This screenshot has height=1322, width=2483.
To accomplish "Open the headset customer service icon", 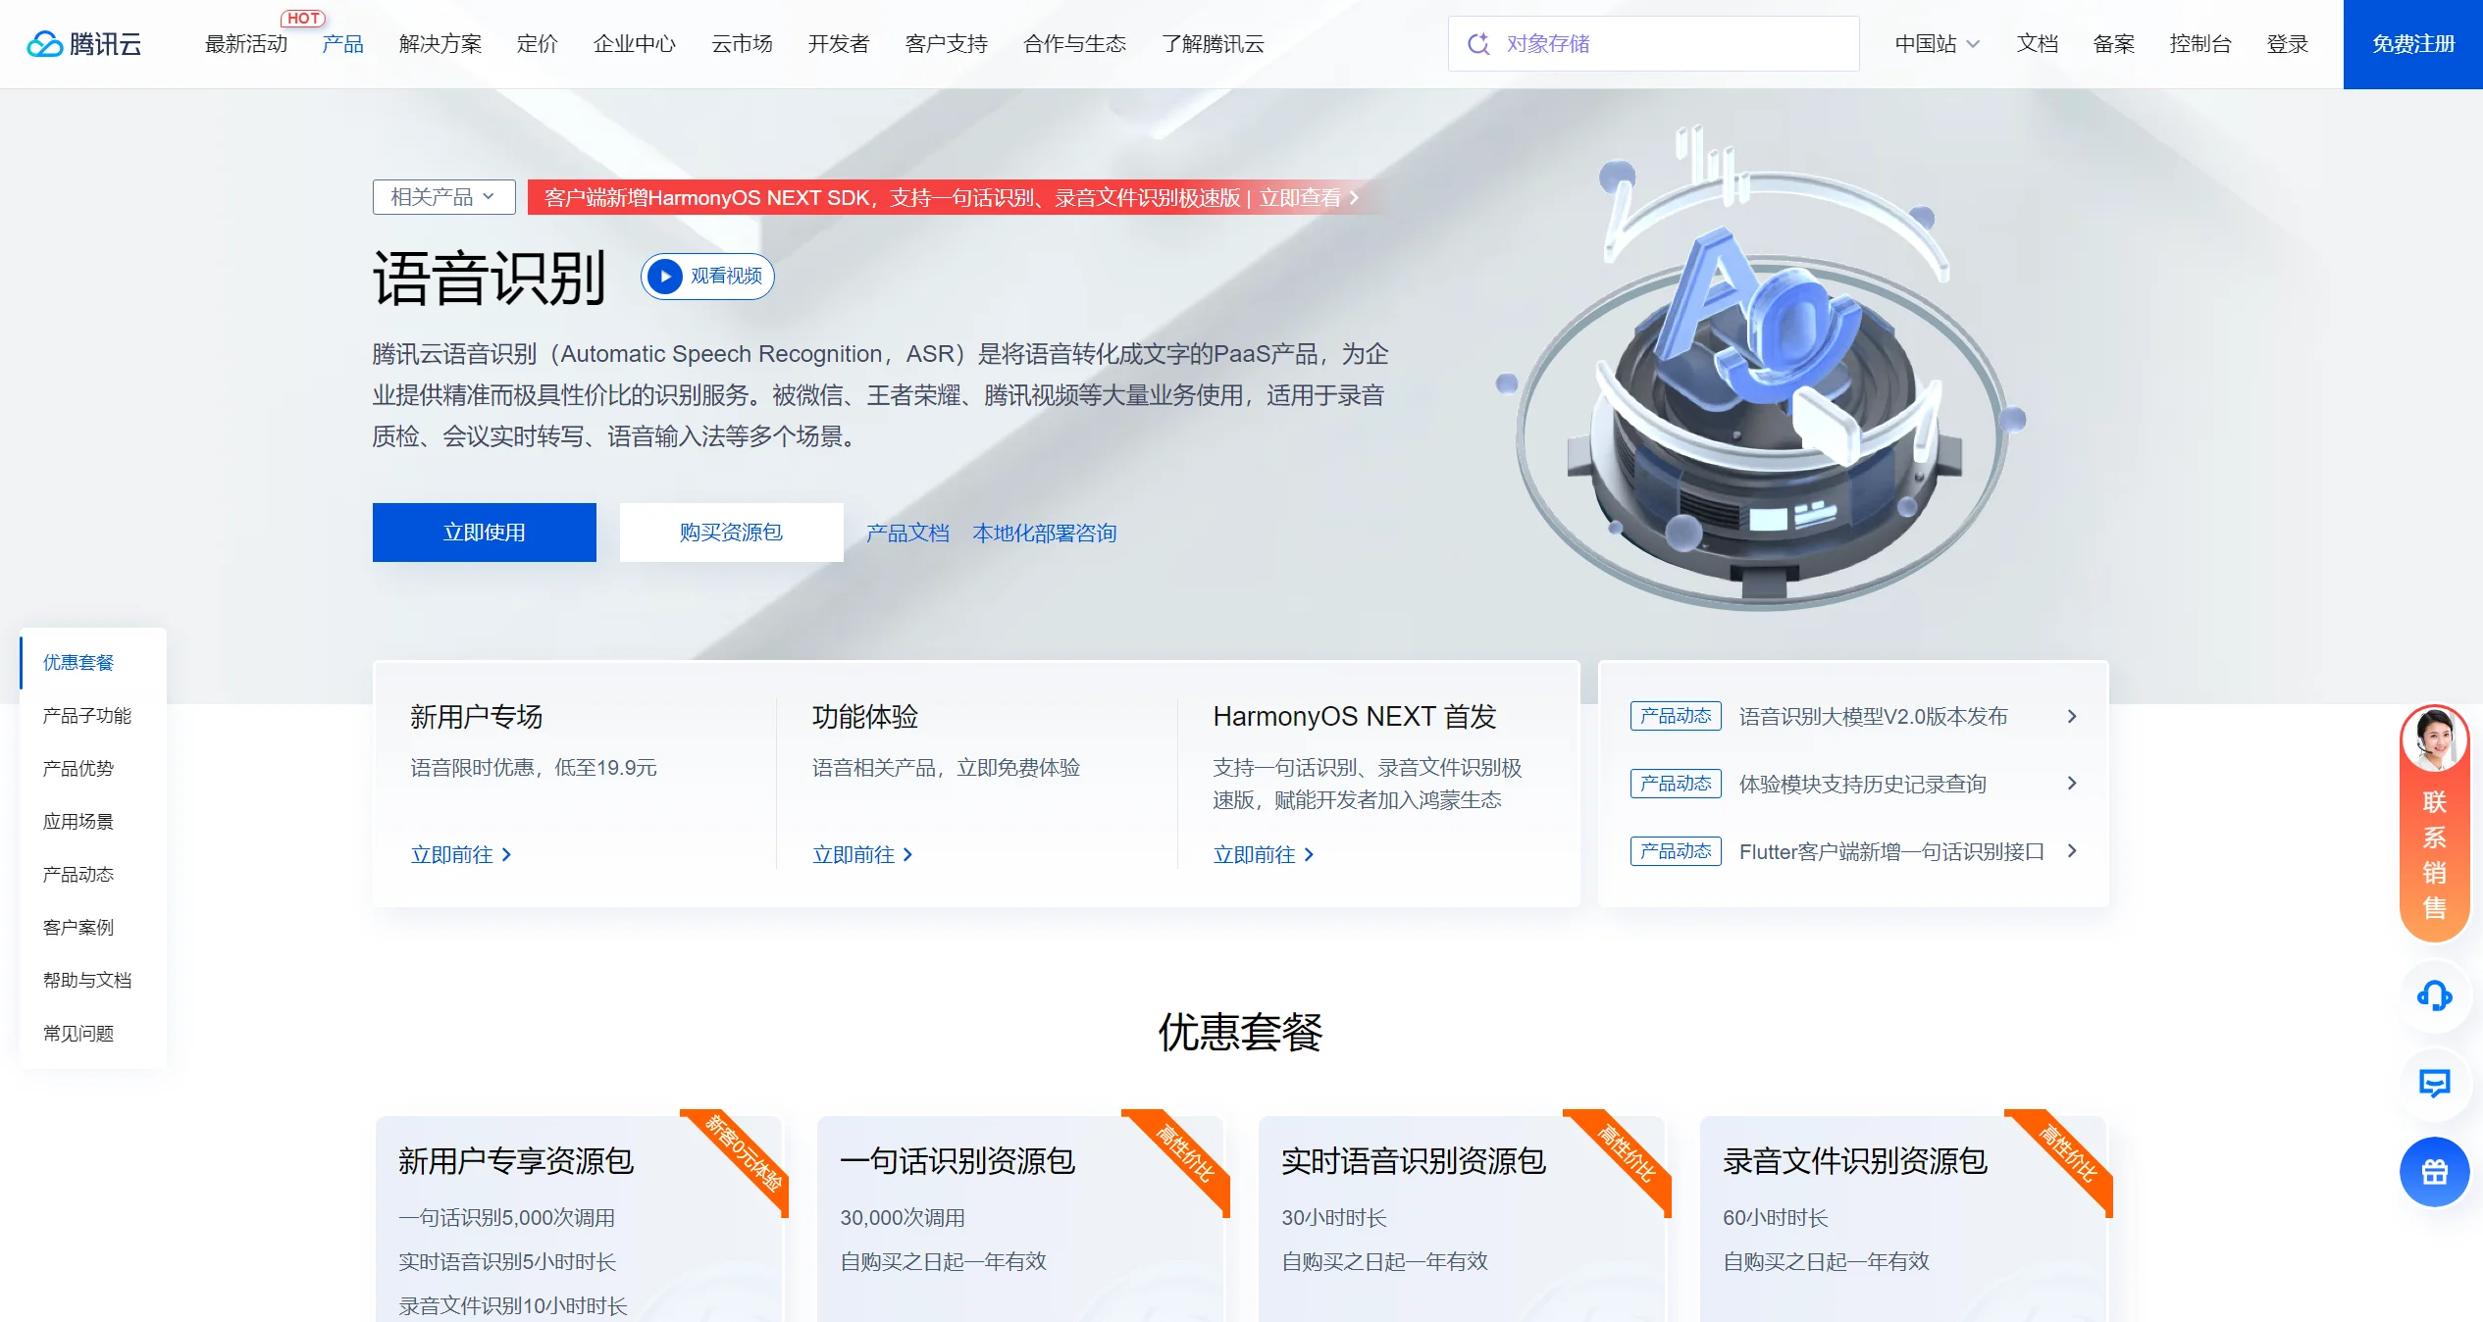I will (2434, 996).
